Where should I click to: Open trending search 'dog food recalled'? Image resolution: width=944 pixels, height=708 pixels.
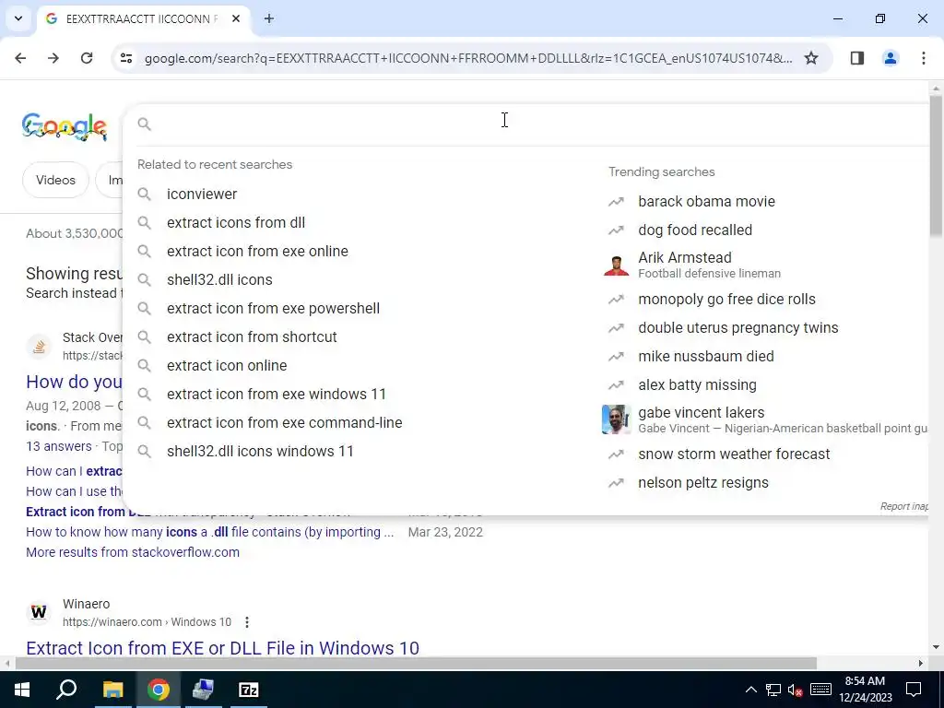tap(695, 230)
